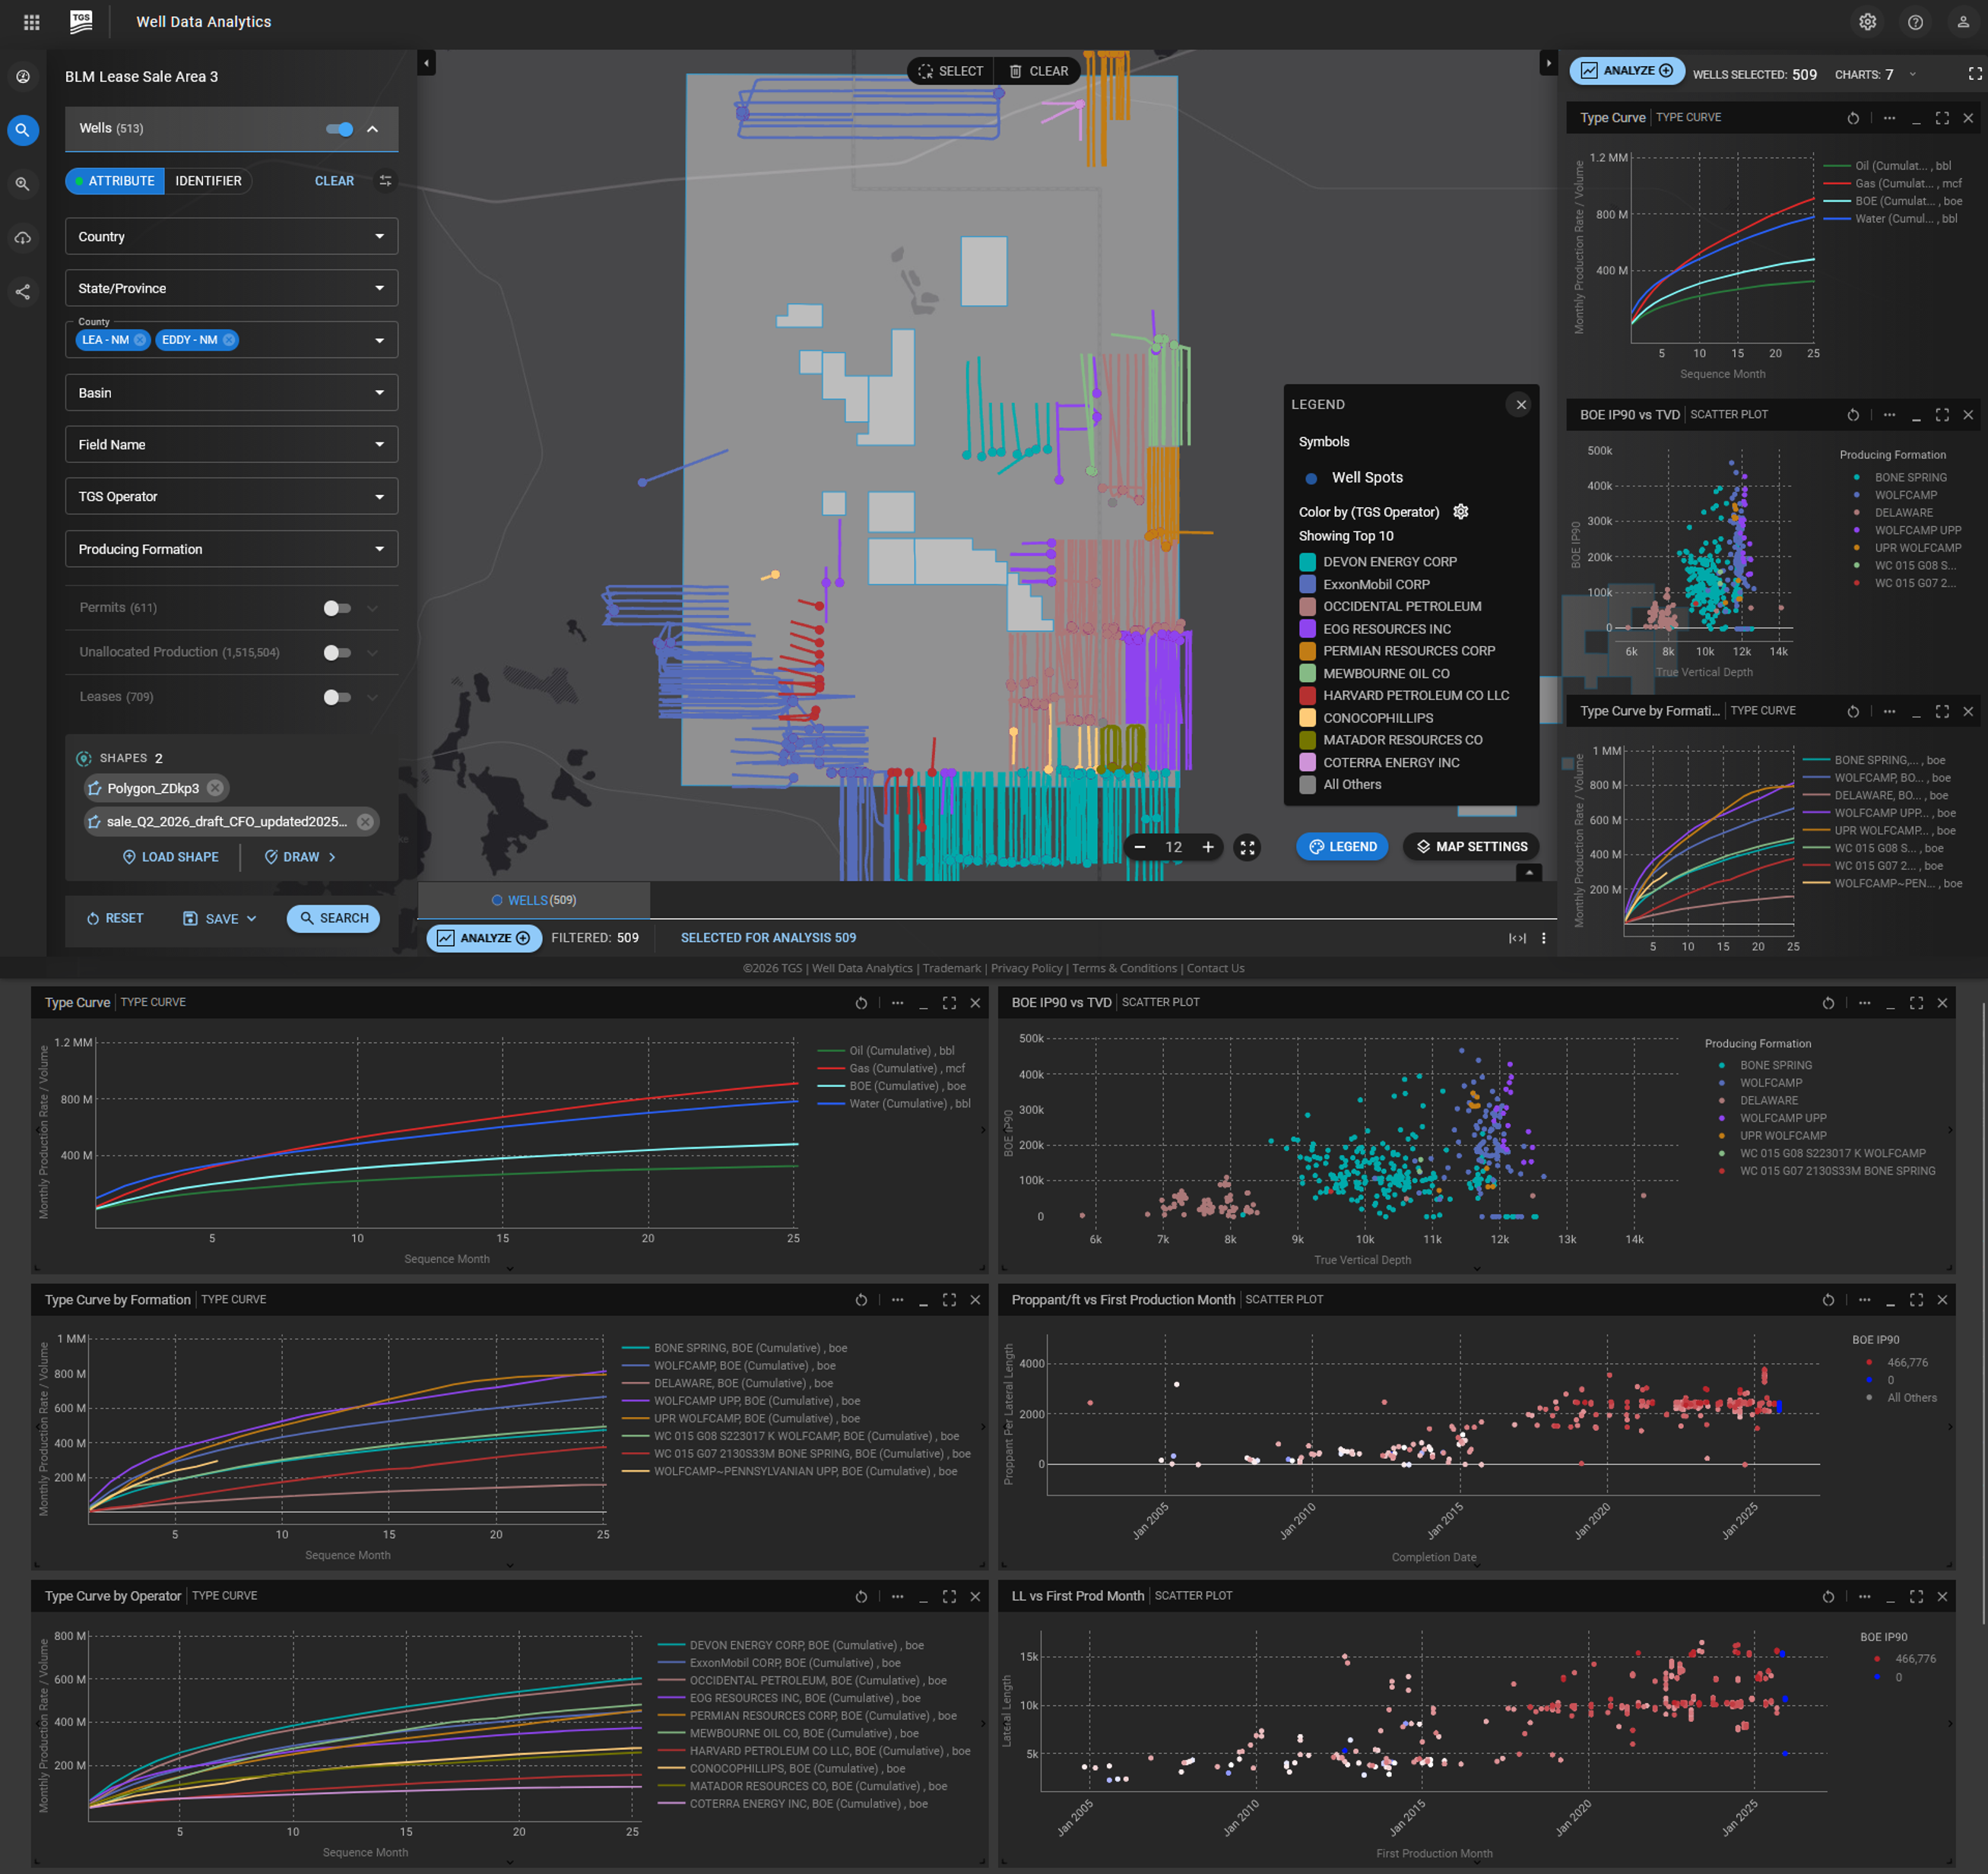Open help question mark icon

point(1915,22)
